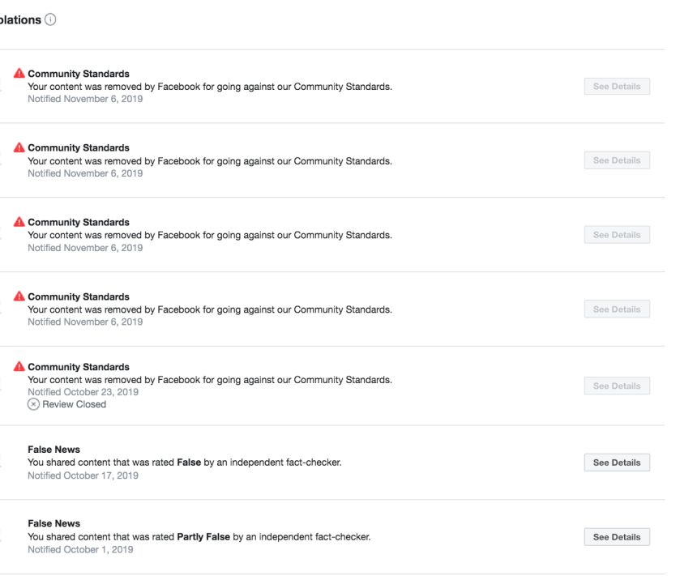
Task: Click the info icon beside Violations heading
Action: coord(51,19)
